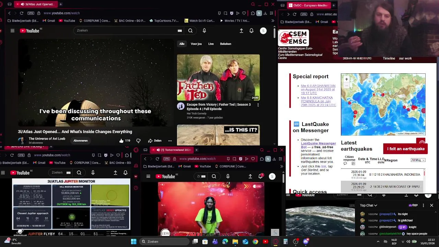Open notifications bell in top-left YouTube
Image resolution: width=439 pixels, height=247 pixels.
[x=251, y=31]
